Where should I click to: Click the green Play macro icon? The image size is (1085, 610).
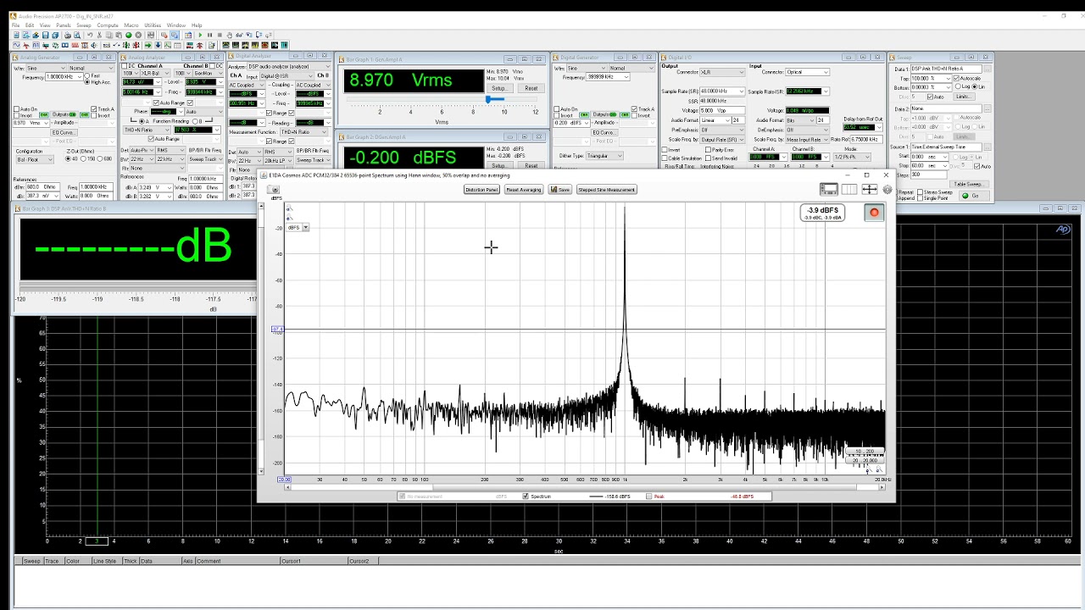pos(200,35)
